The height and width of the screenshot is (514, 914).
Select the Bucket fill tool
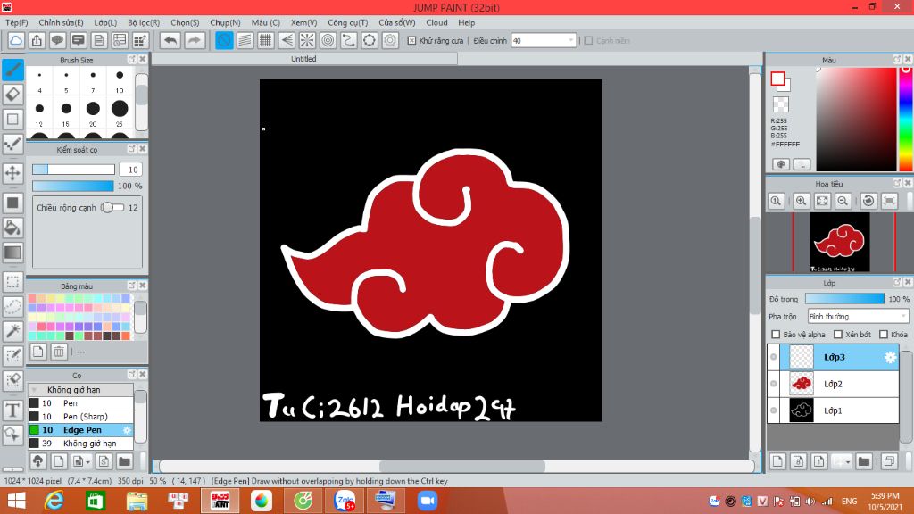point(12,228)
